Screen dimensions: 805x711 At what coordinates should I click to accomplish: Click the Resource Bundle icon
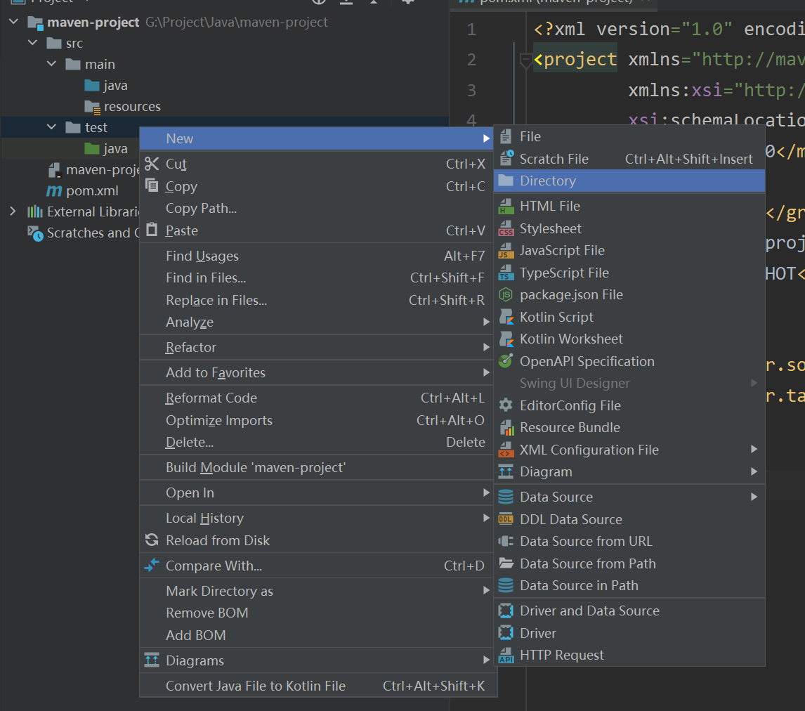coord(506,427)
